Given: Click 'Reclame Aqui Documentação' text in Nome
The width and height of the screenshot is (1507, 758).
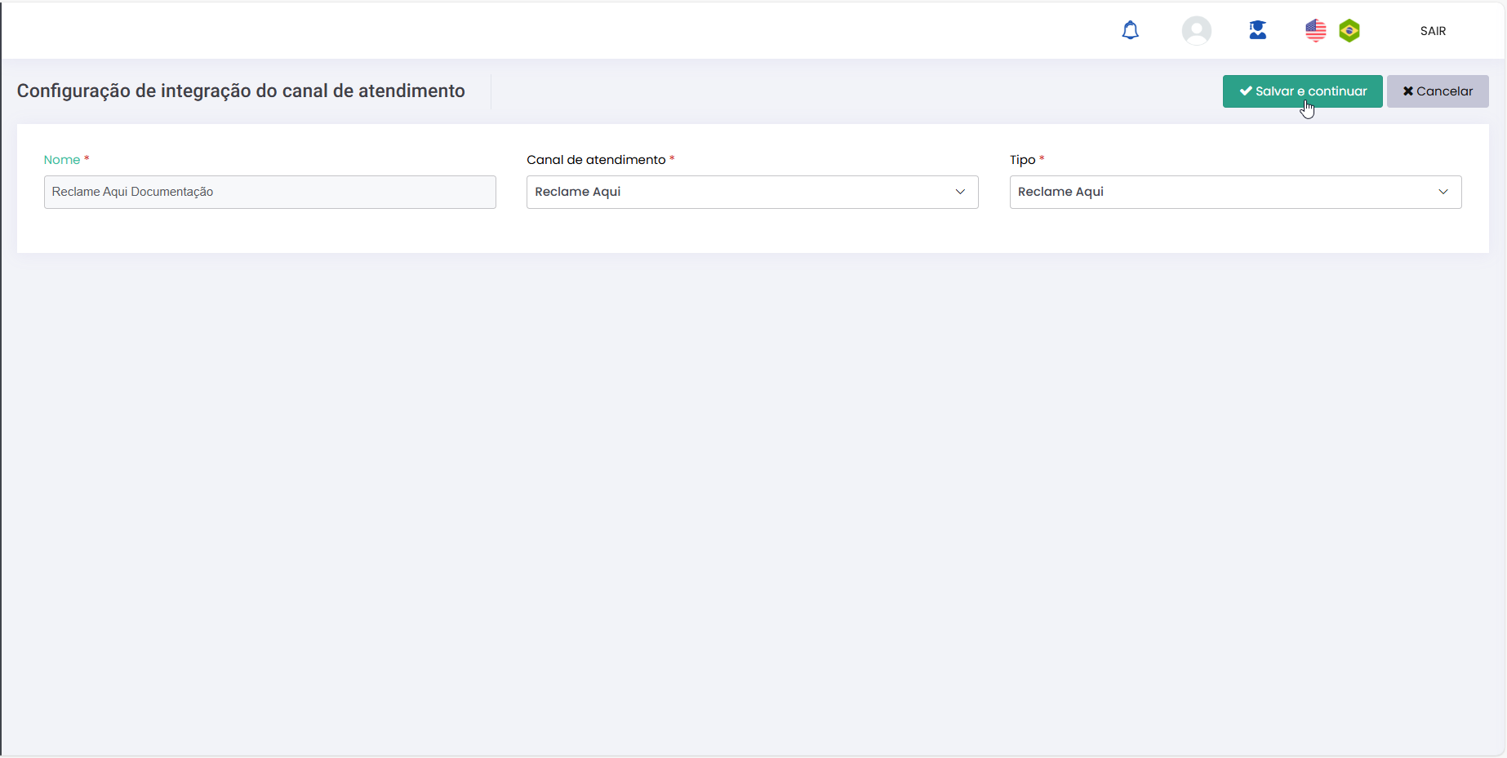Looking at the screenshot, I should (x=132, y=192).
